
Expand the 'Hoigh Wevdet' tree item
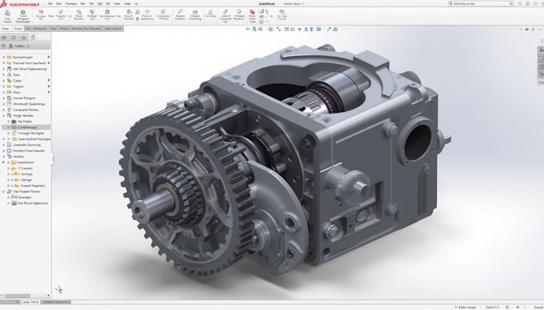click(x=4, y=116)
